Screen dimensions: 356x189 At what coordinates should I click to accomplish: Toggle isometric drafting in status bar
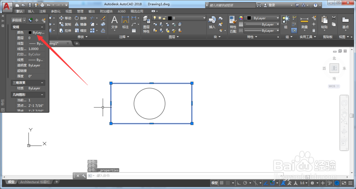pyautogui.click(x=255, y=183)
